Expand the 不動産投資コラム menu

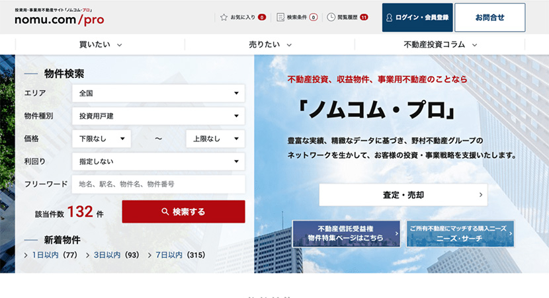440,45
